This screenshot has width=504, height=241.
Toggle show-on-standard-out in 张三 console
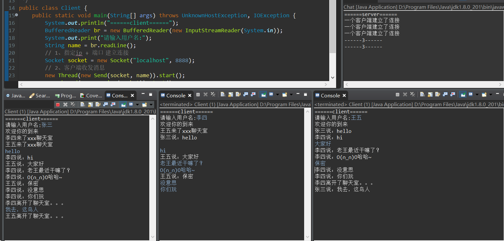106,105
